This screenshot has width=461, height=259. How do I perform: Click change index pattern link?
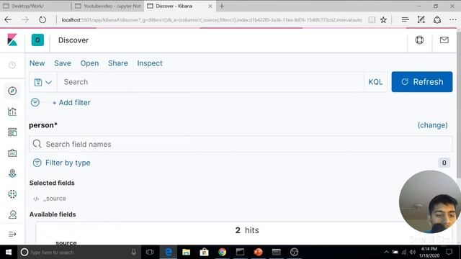(x=432, y=125)
